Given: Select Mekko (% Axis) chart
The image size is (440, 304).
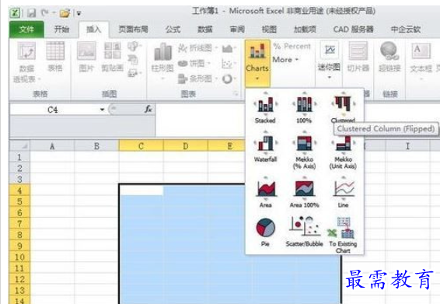Looking at the screenshot, I should [304, 151].
